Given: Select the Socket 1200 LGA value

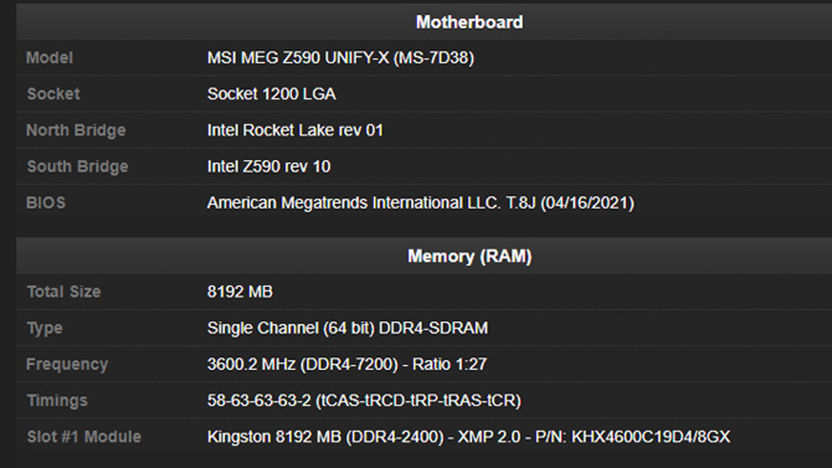Looking at the screenshot, I should point(271,94).
